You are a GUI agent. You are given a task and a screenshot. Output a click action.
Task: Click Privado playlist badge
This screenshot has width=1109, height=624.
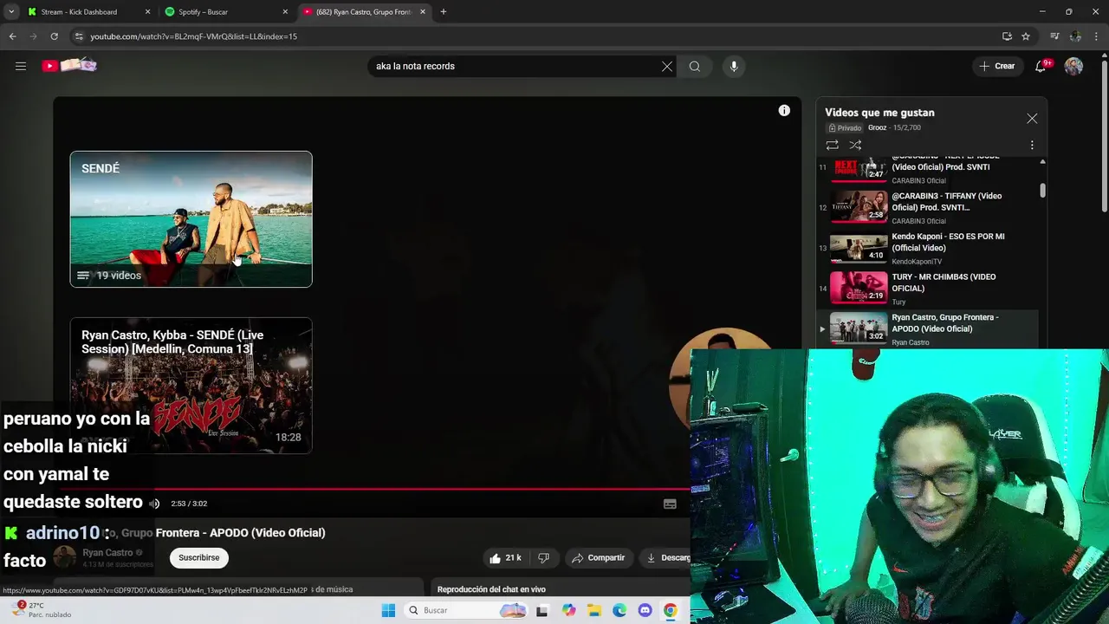[x=845, y=127]
